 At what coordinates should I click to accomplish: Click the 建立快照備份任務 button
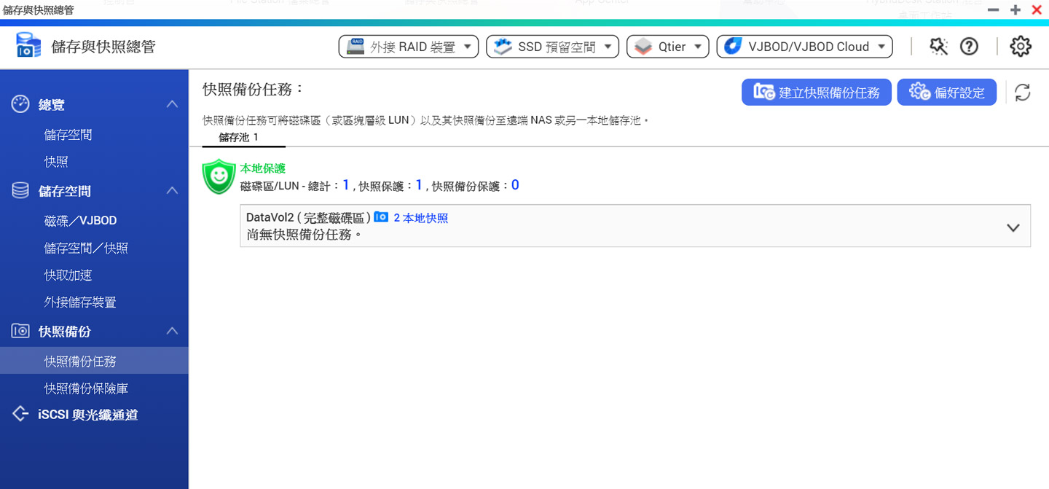pyautogui.click(x=816, y=93)
